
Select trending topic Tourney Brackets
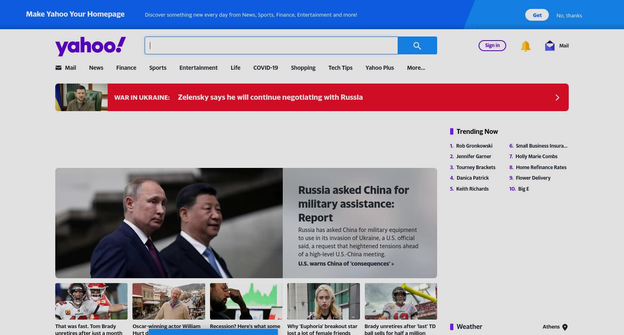point(476,167)
